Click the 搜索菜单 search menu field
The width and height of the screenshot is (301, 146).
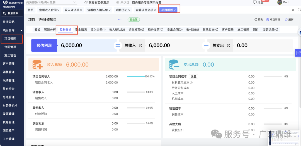tap(13, 13)
